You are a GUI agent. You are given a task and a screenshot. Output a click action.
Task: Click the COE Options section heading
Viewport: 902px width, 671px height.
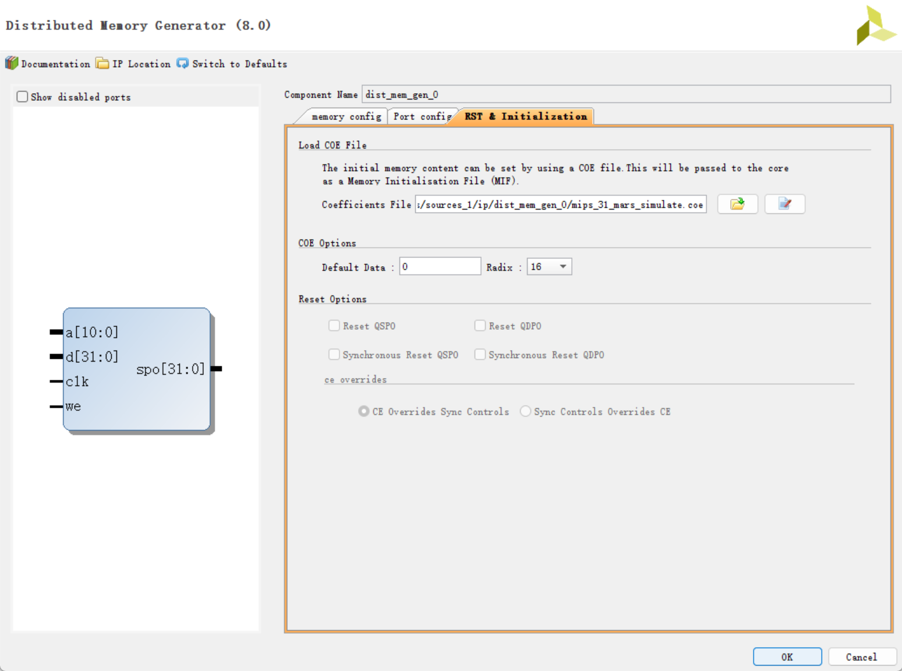[327, 243]
